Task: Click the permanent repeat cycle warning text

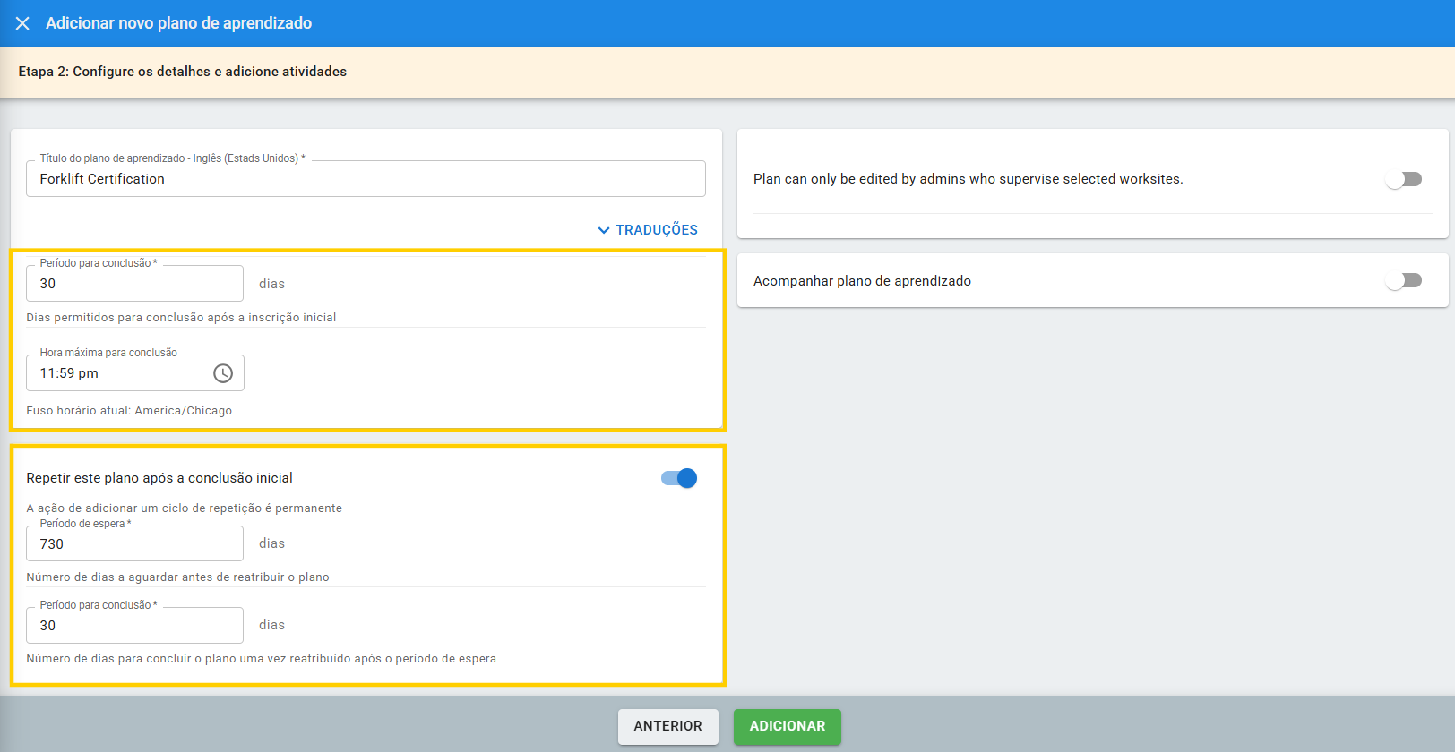Action: pyautogui.click(x=184, y=508)
